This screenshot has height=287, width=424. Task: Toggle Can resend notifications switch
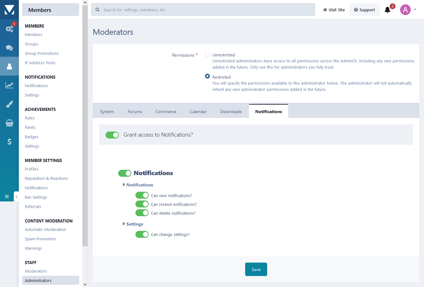[142, 204]
